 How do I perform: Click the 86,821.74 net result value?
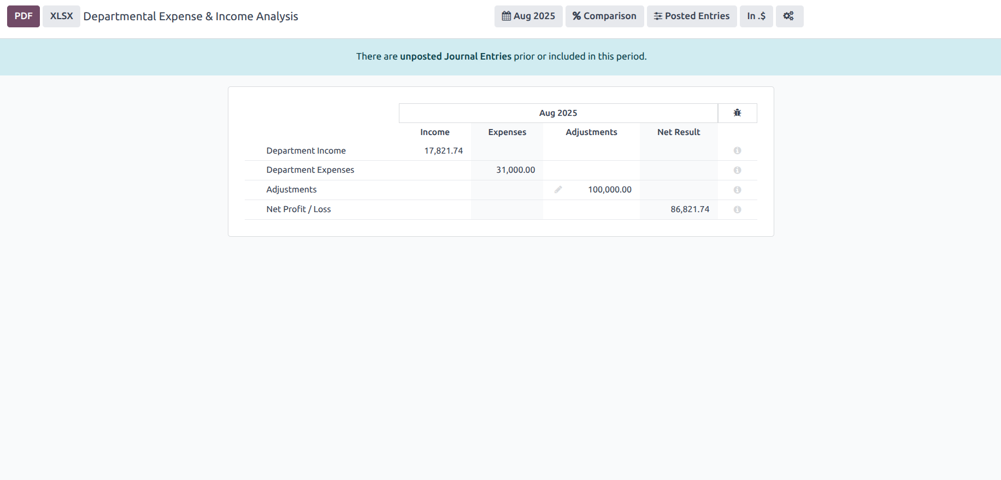690,209
